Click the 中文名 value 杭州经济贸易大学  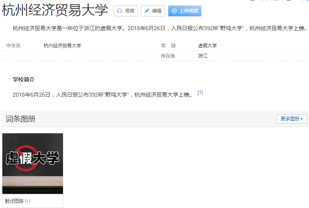point(62,46)
